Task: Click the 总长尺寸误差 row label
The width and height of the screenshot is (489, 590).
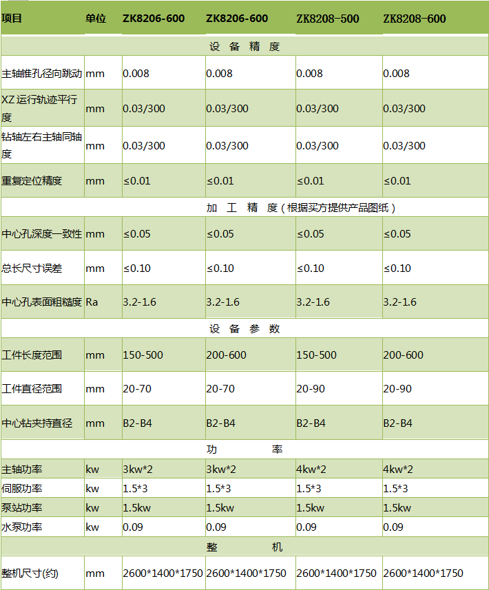Action: pos(32,268)
